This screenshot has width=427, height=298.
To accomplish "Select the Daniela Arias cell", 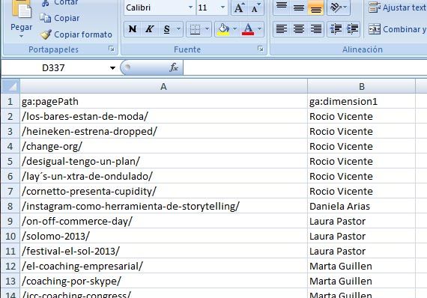I will point(361,207).
